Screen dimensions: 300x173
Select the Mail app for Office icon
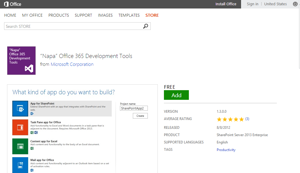[x=20, y=165]
